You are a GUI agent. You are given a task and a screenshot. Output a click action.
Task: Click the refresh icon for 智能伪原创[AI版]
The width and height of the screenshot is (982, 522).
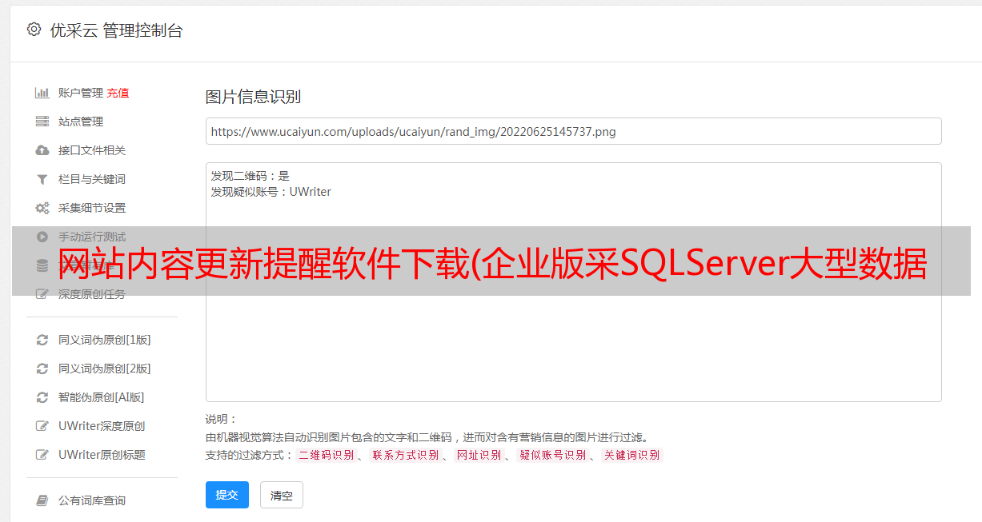[42, 397]
